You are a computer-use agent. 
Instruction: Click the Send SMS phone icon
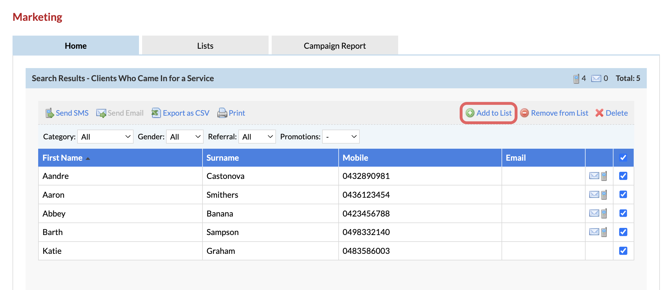point(50,113)
